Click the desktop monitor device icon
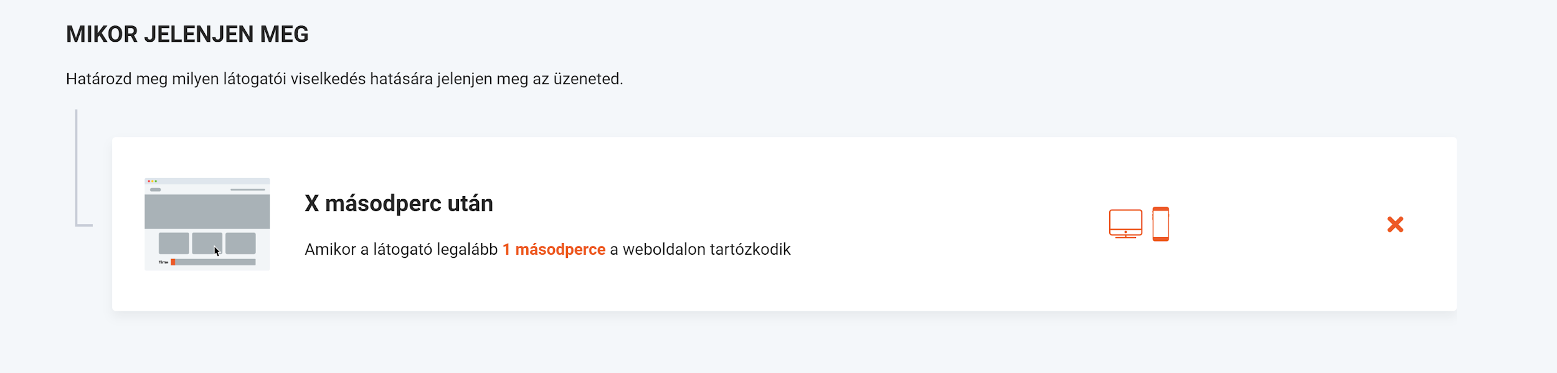Screen dimensions: 1557x373 pos(1125,224)
